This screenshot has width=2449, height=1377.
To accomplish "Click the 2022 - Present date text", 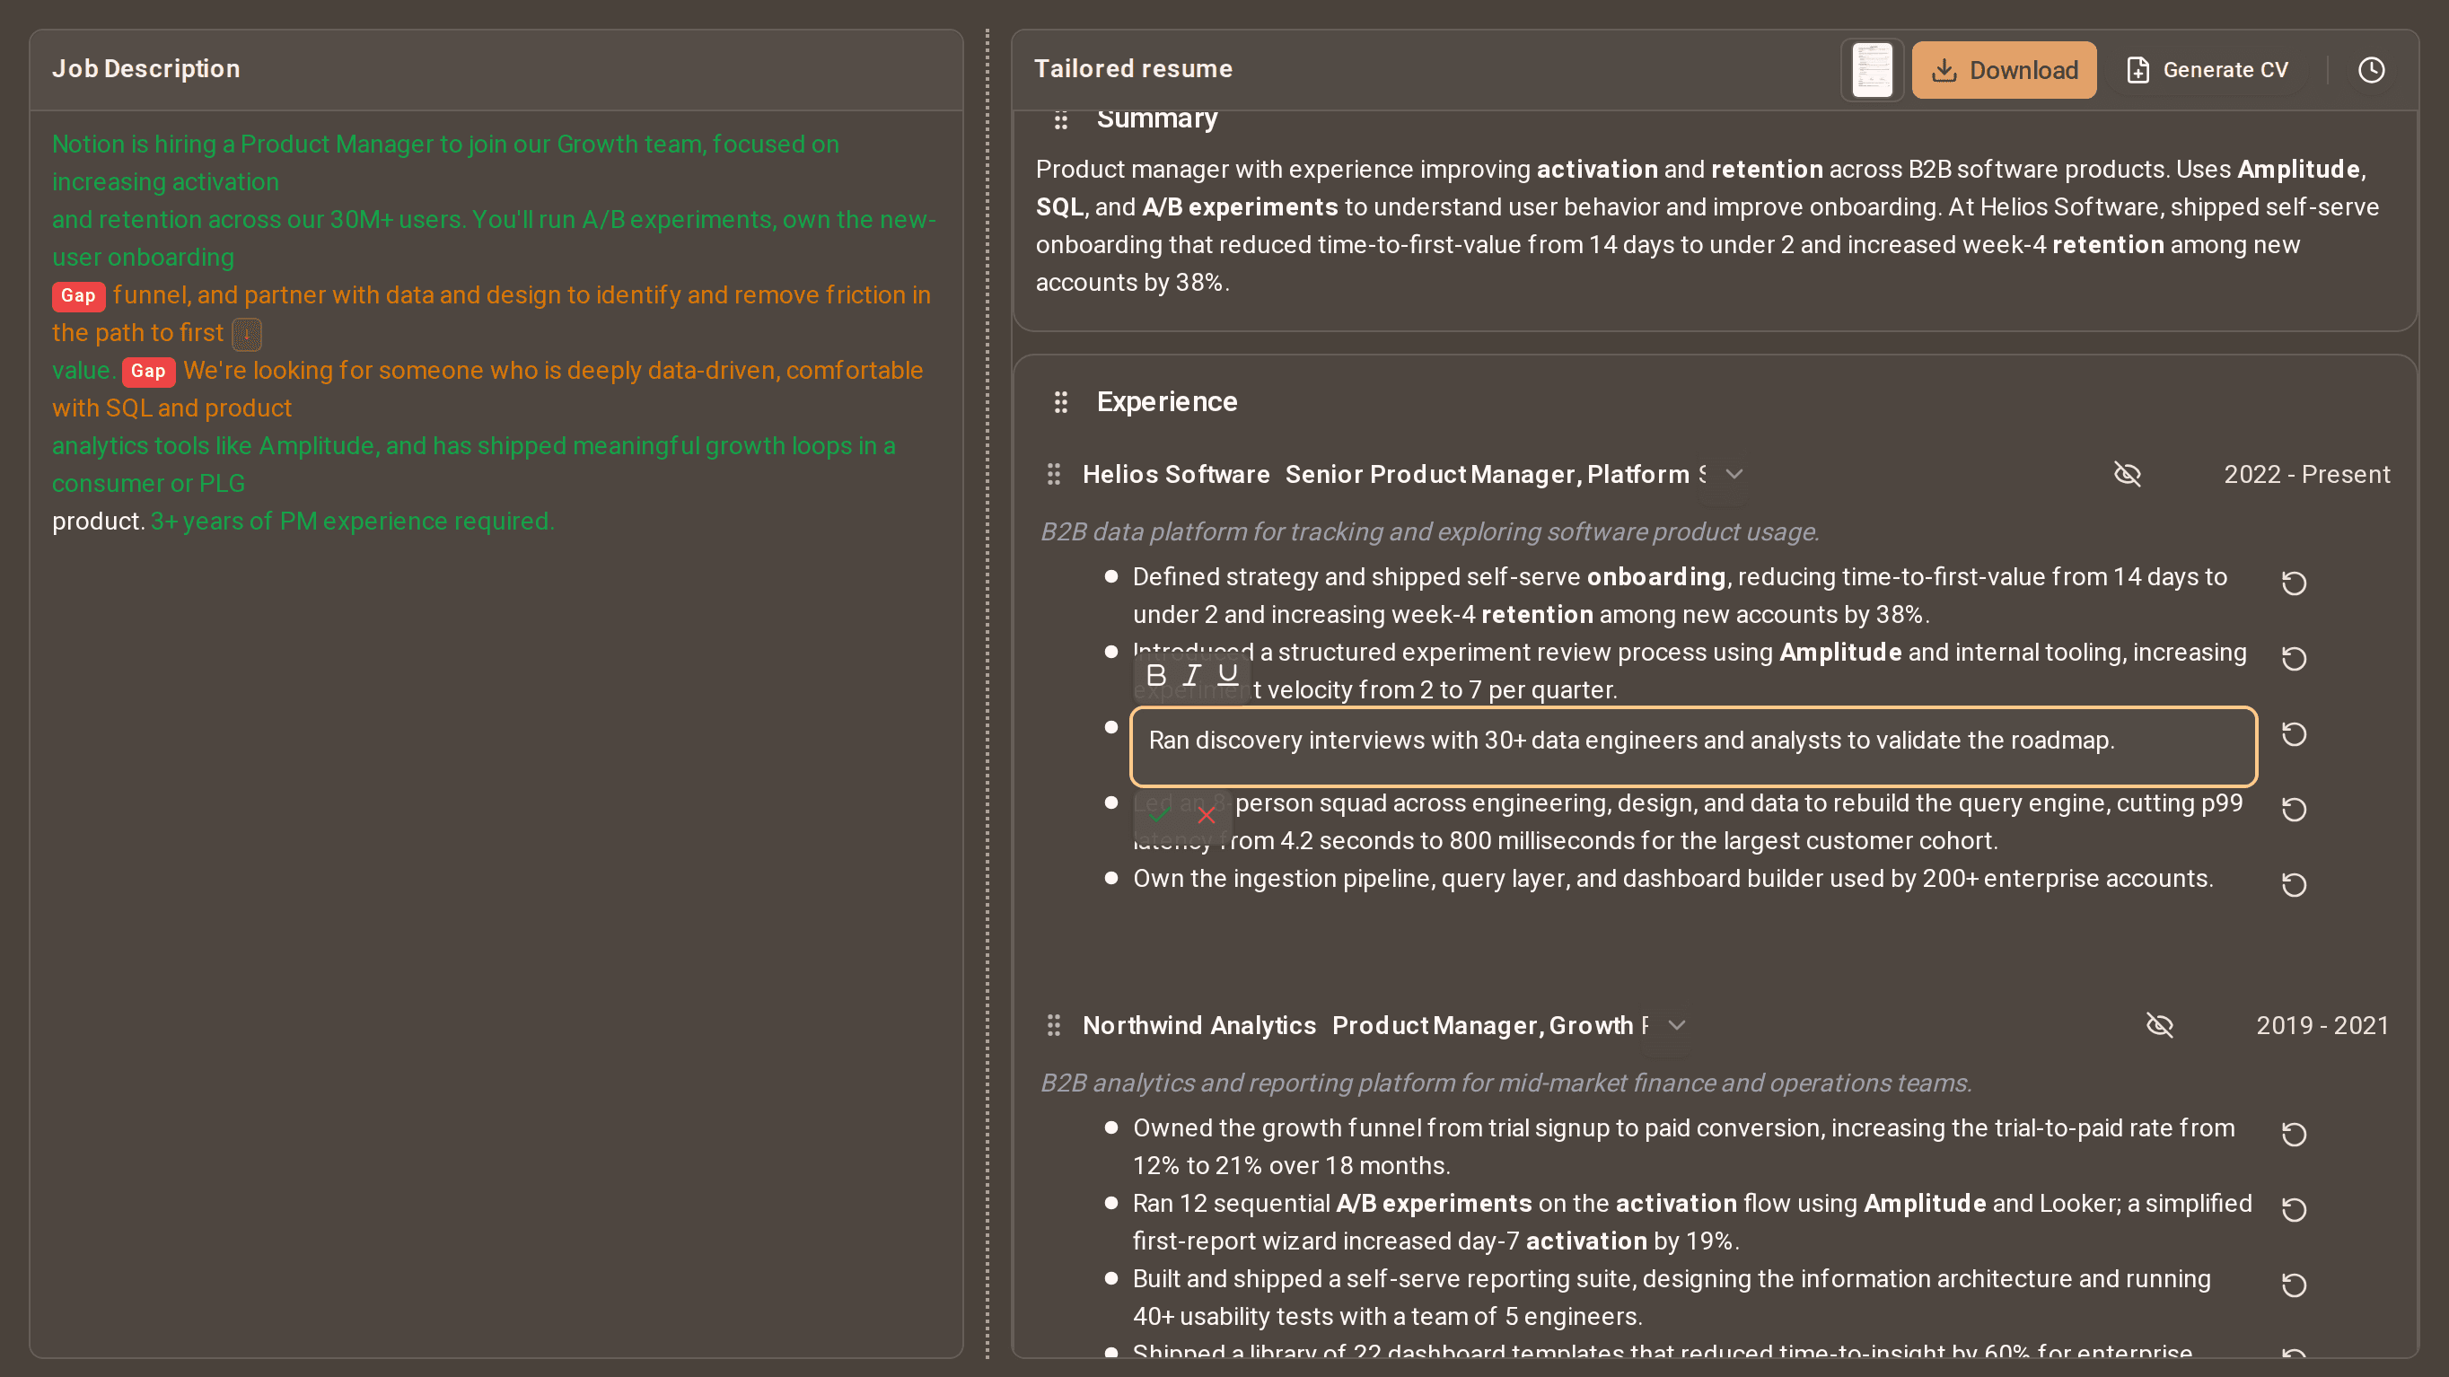I will [2306, 473].
